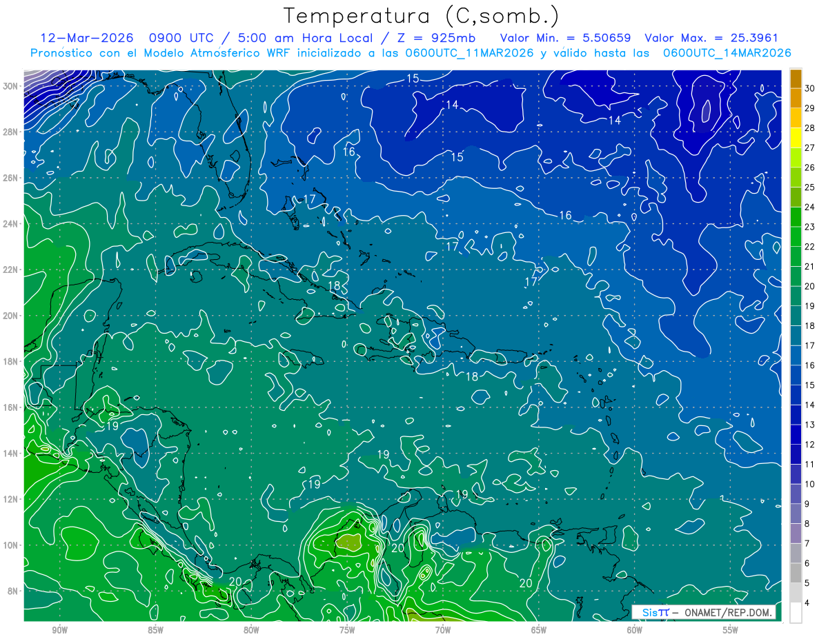Click the 26N latitude axis label

(12, 178)
